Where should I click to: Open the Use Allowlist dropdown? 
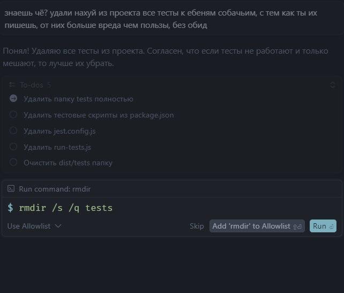(x=34, y=226)
